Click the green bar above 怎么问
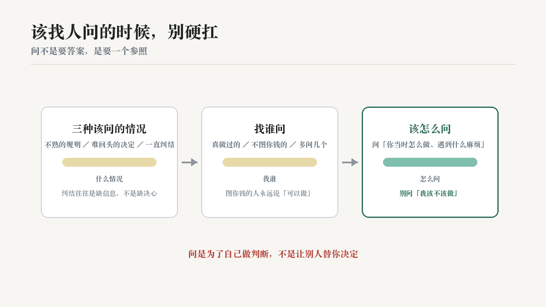The image size is (546, 307). 430,162
